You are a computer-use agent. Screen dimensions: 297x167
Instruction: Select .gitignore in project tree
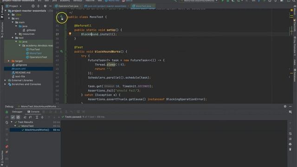(21, 65)
